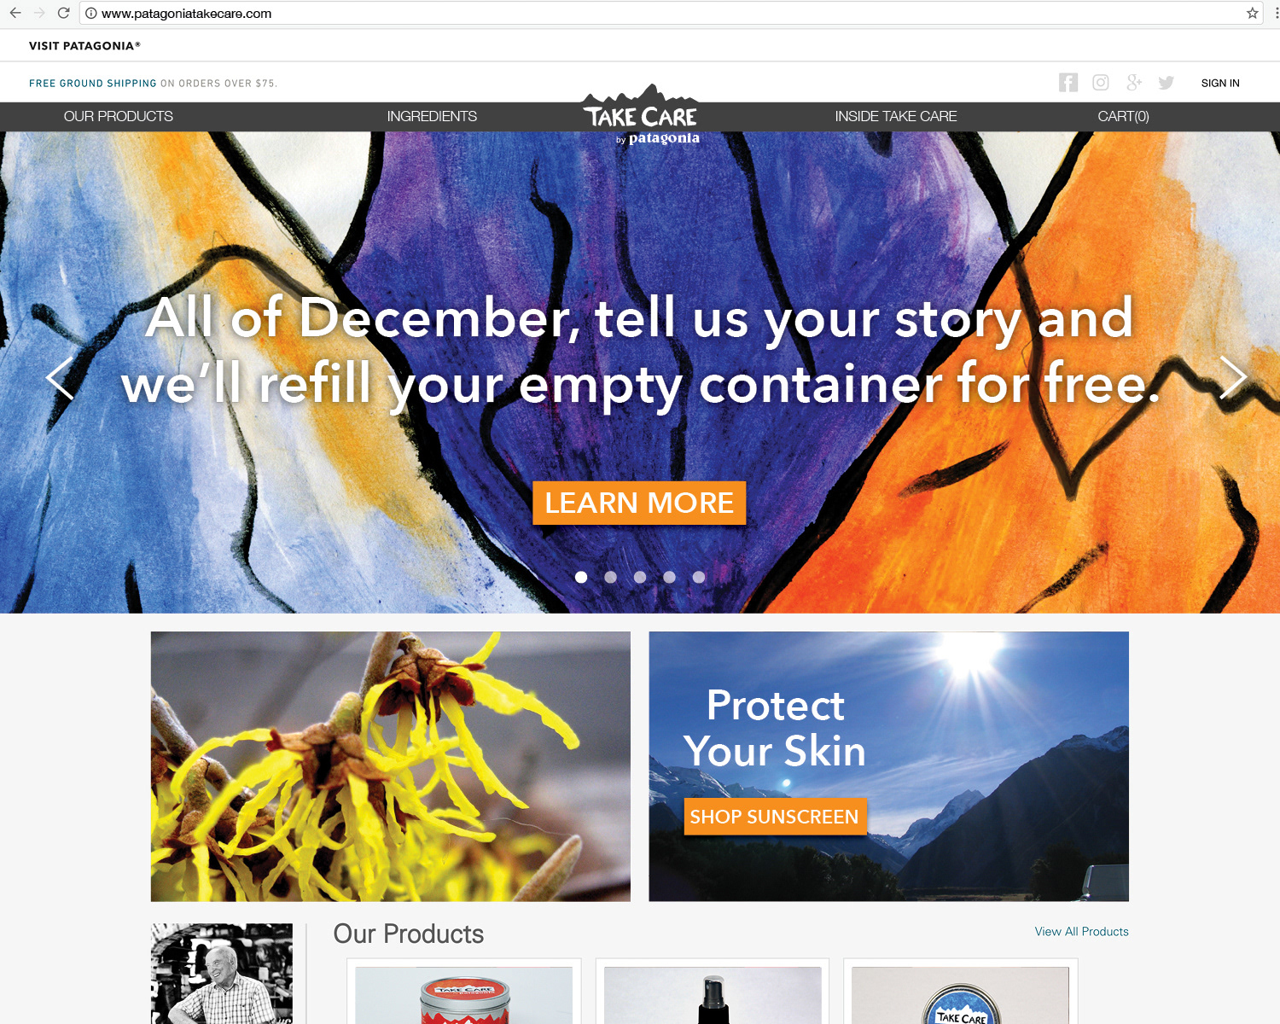Open the Instagram social icon
1280x1024 pixels.
click(x=1101, y=82)
